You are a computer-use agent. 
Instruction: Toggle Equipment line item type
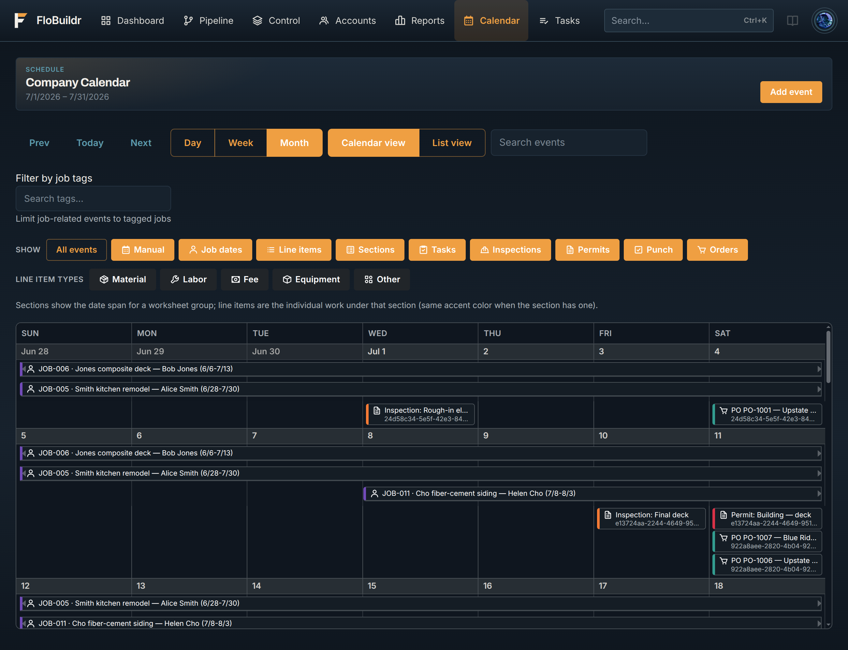[311, 280]
